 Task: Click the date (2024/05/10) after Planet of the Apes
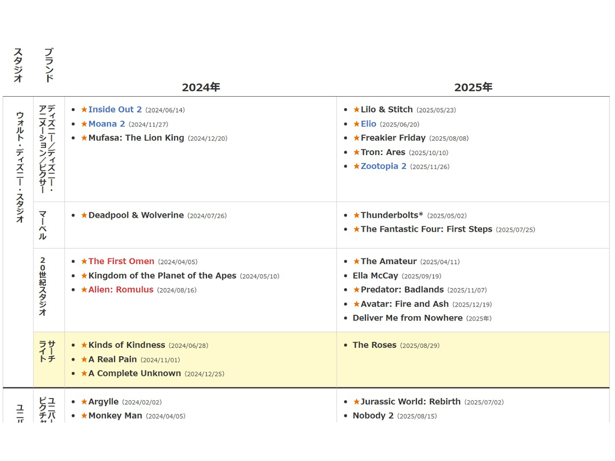(260, 276)
